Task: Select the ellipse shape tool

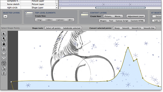Action: point(4,59)
